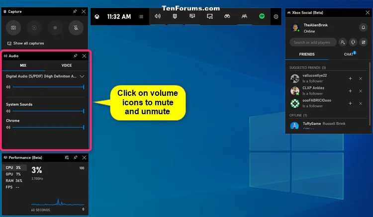Open Game Bar settings gear
The height and width of the screenshot is (217, 373).
pyautogui.click(x=276, y=16)
